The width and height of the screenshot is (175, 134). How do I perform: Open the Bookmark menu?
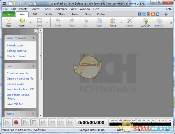[x=60, y=9]
